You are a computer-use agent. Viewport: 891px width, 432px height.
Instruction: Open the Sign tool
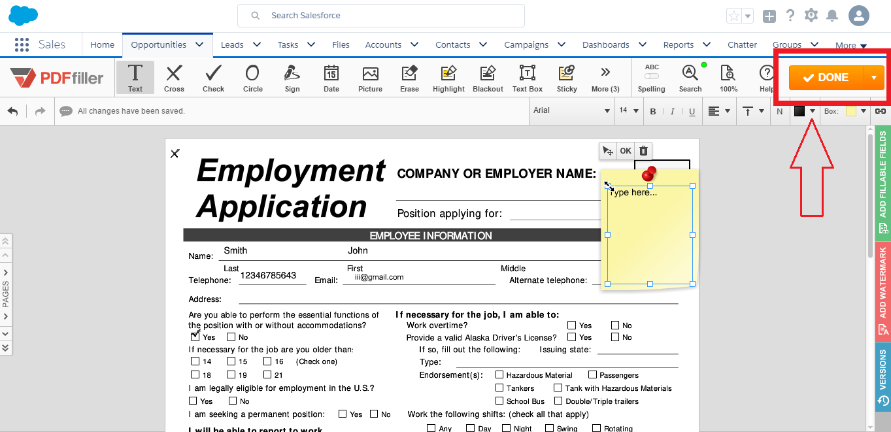[x=292, y=77]
